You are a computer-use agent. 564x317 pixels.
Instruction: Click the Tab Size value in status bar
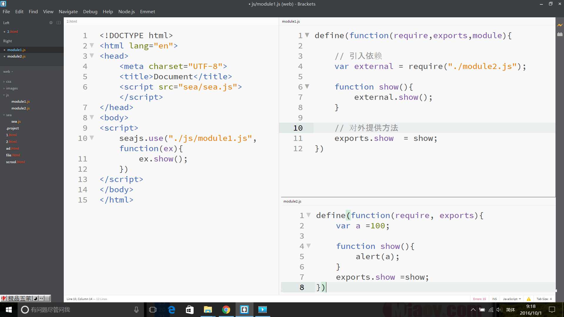coord(544,299)
